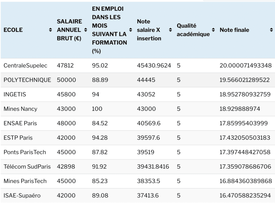Select the CentraleSupelec school name cell

[25, 66]
